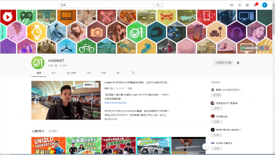The image size is (275, 155).
Task: Open the U-CAR 汽車網站 channel name
Action: tap(224, 143)
